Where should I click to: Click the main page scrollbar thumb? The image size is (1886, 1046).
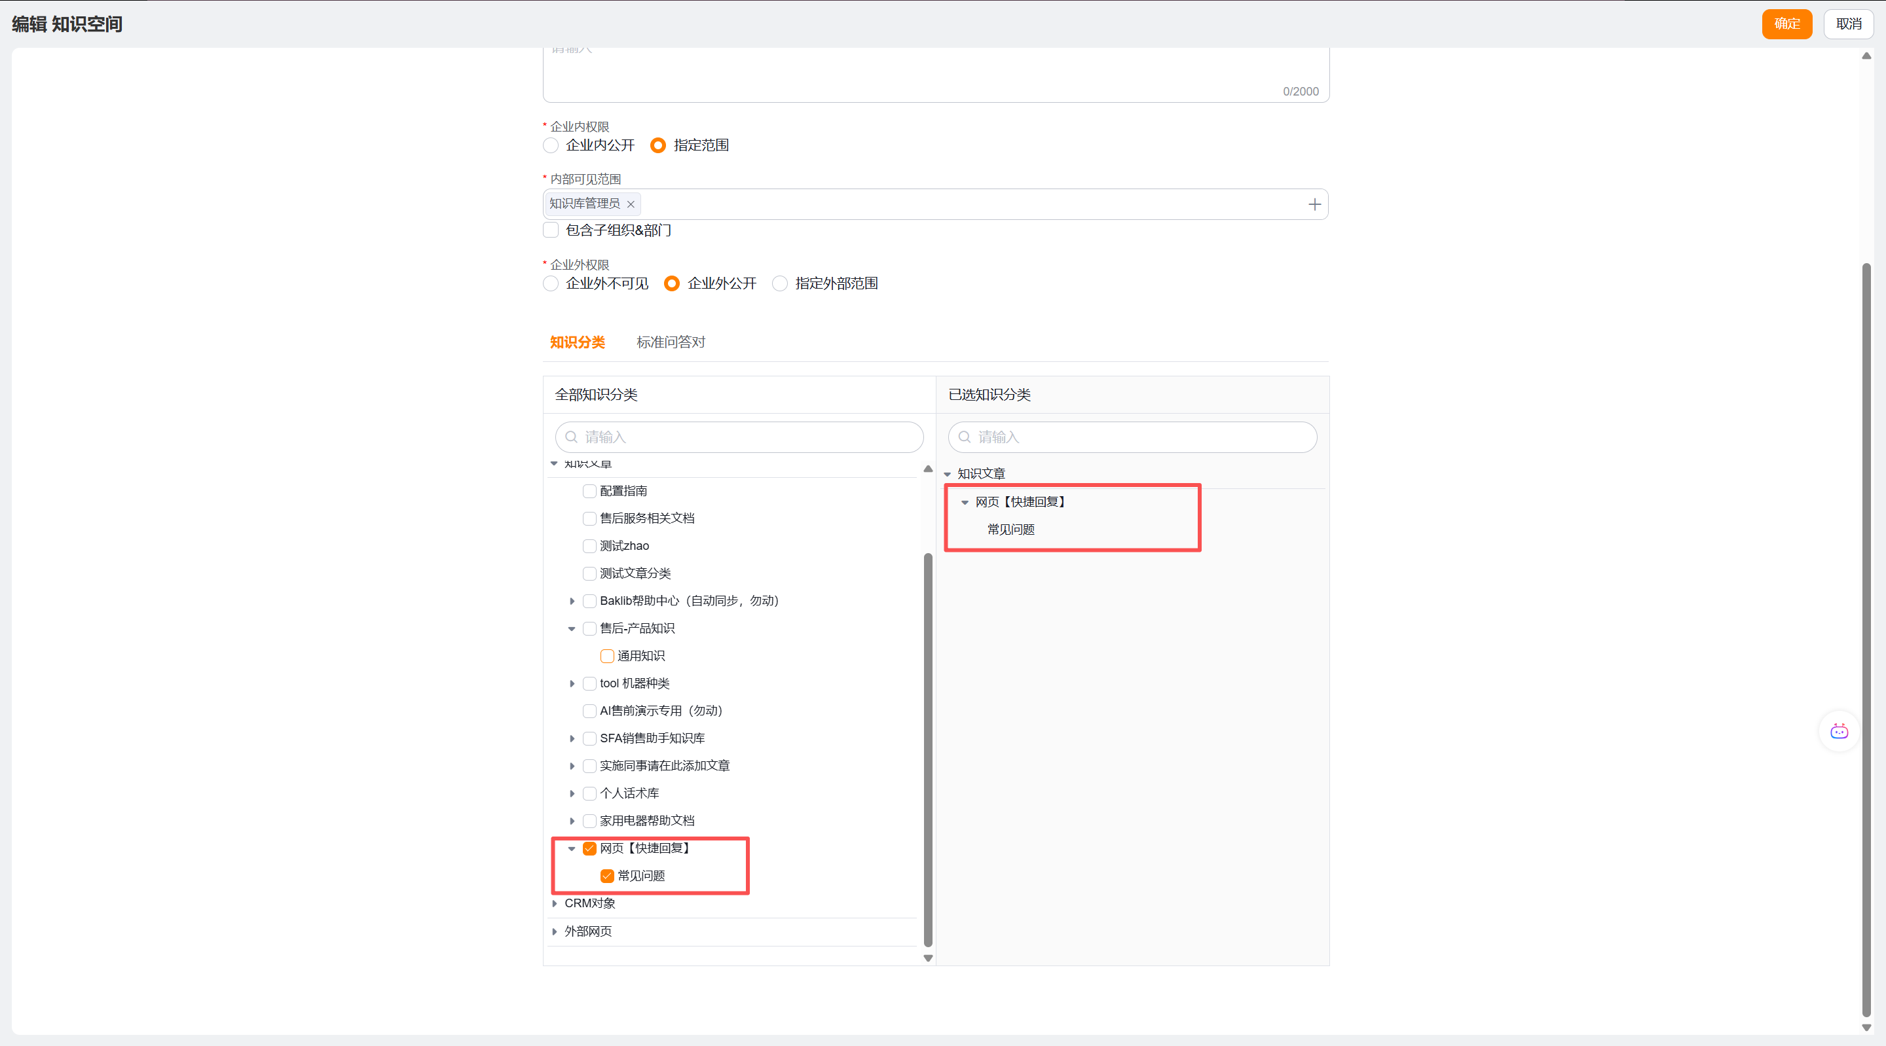point(1866,640)
